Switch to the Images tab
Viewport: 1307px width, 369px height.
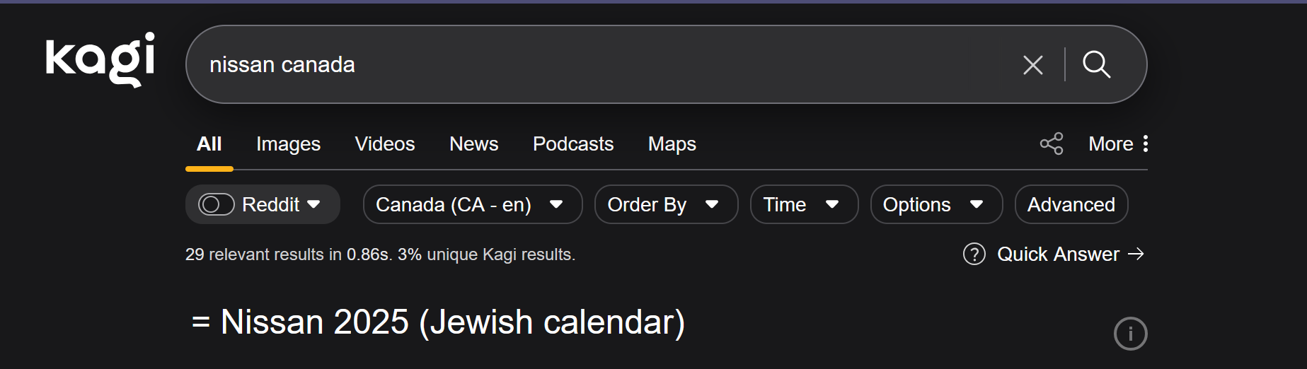click(x=288, y=143)
